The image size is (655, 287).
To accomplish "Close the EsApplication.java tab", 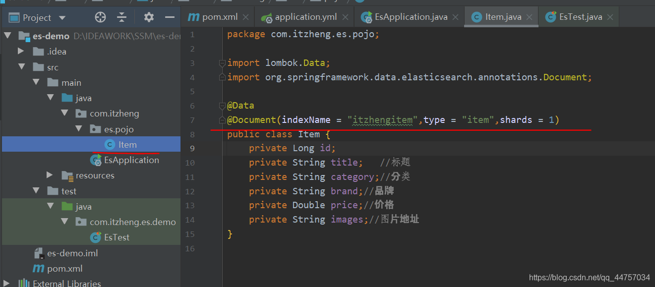I will (455, 17).
